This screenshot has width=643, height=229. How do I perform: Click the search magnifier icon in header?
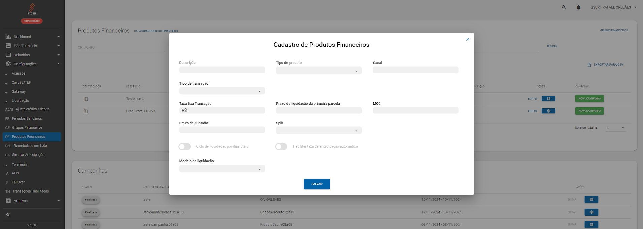[564, 7]
